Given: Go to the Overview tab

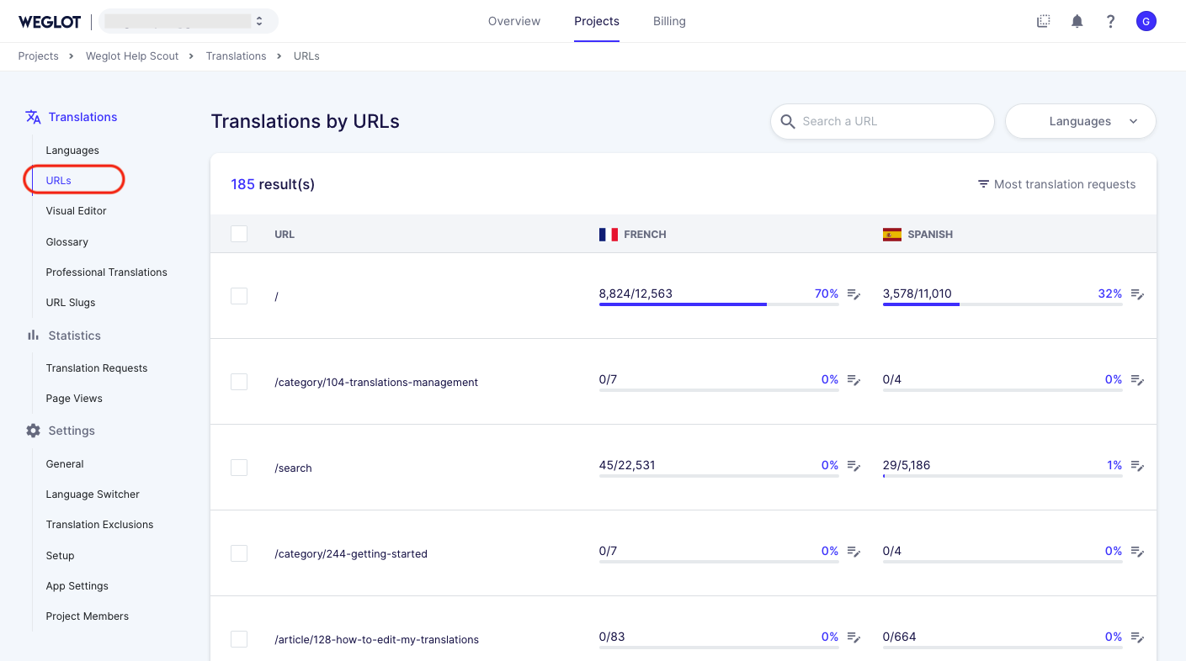Looking at the screenshot, I should [x=513, y=21].
